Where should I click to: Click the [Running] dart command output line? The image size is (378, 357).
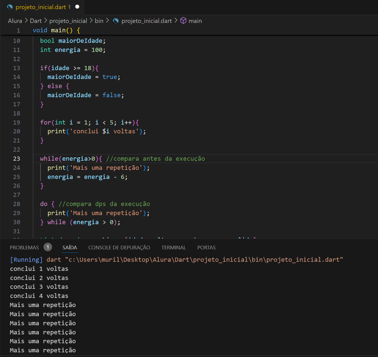pyautogui.click(x=177, y=260)
